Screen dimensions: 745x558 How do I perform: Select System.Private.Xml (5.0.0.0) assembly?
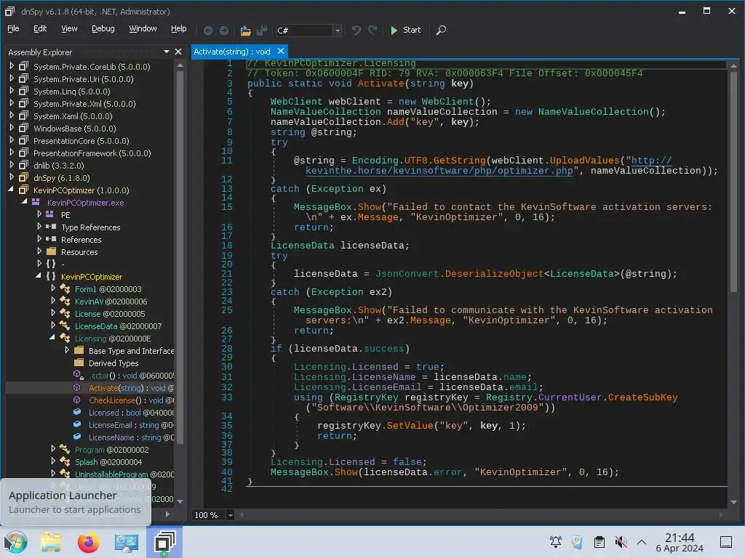pos(84,103)
